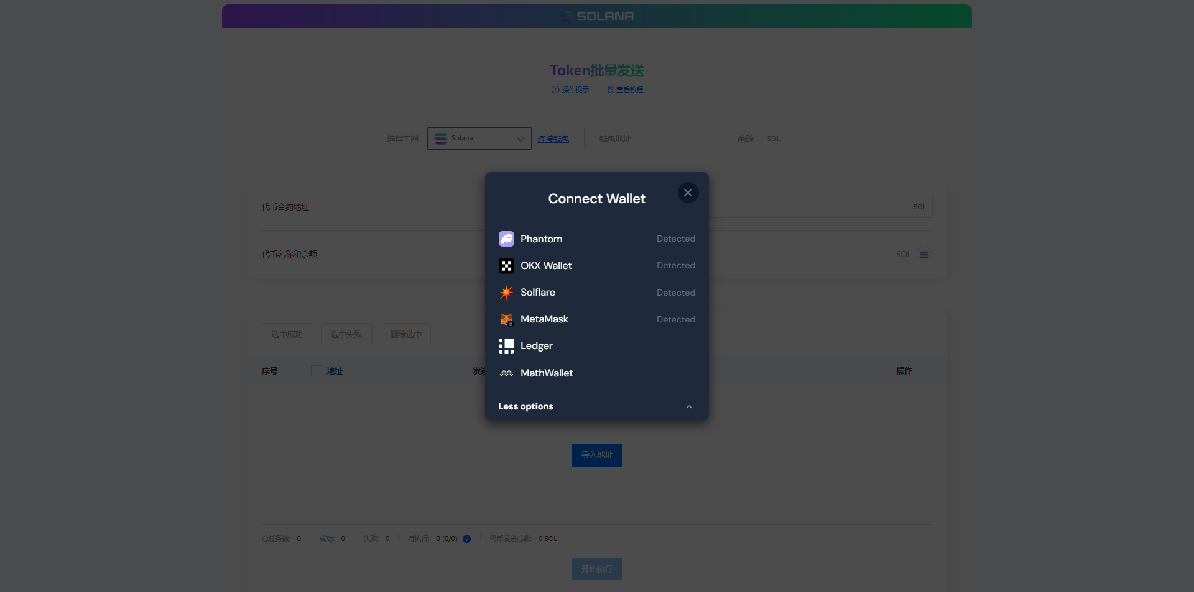Click the 选中成功 button
This screenshot has height=592, width=1194.
click(287, 334)
